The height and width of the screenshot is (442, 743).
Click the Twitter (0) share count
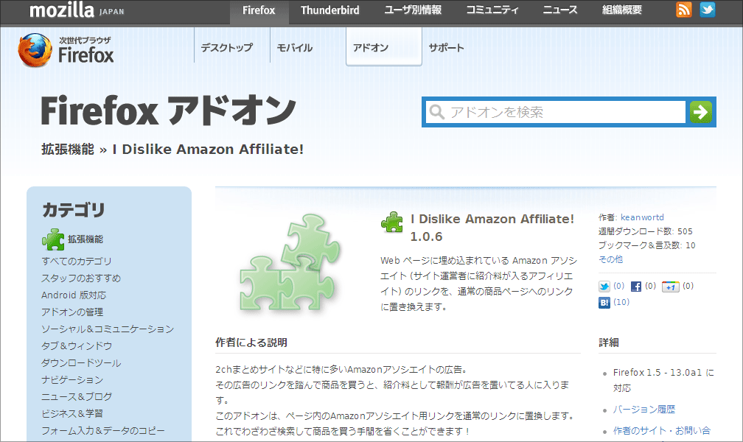point(618,286)
